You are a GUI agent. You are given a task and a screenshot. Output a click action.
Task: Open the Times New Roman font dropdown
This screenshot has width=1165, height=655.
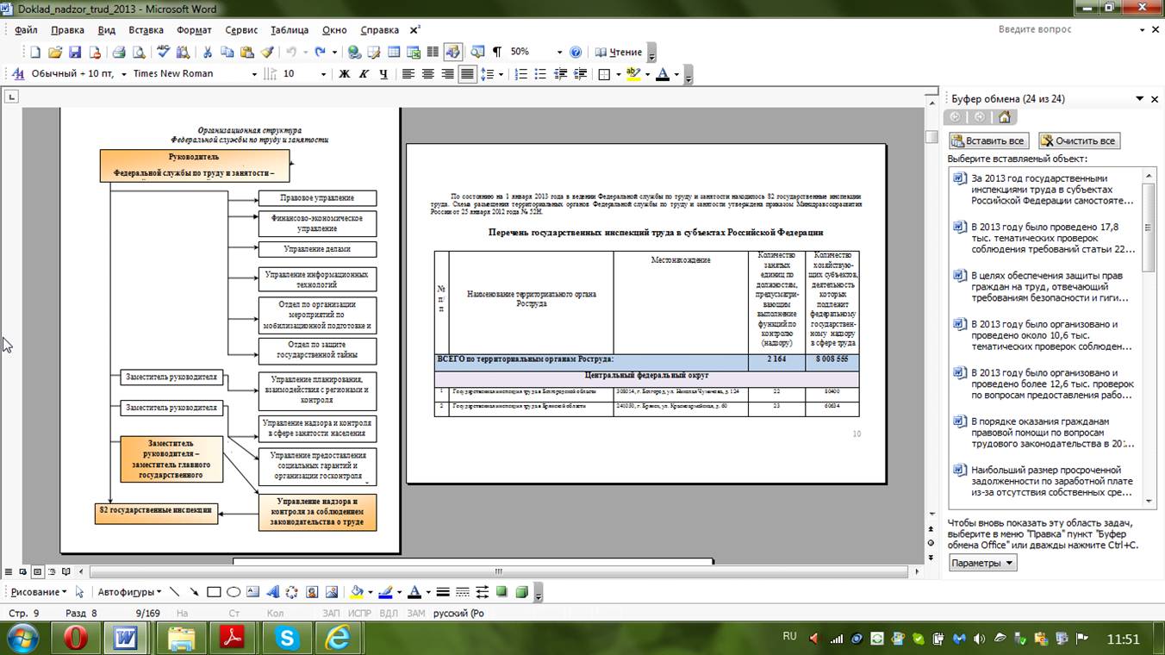pos(254,74)
